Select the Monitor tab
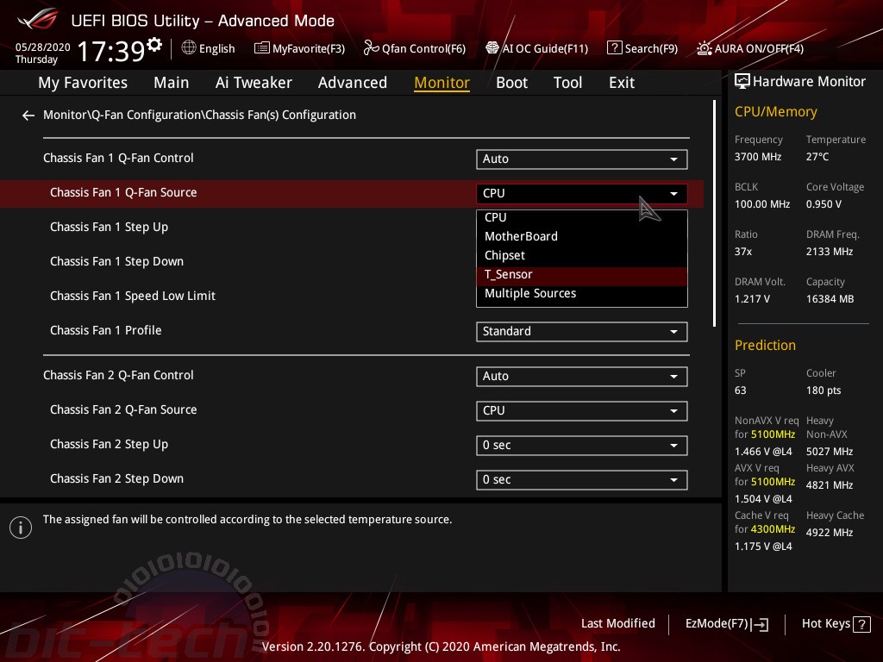Viewport: 883px width, 662px height. click(x=442, y=83)
